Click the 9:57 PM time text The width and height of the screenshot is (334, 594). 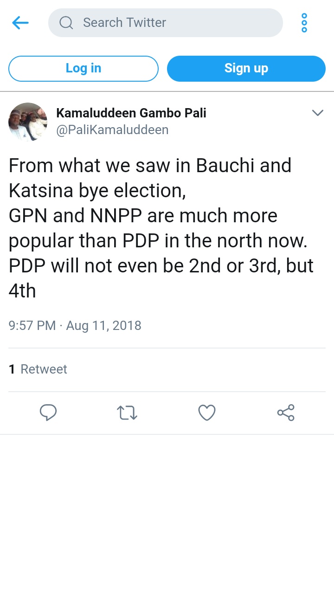tap(32, 325)
